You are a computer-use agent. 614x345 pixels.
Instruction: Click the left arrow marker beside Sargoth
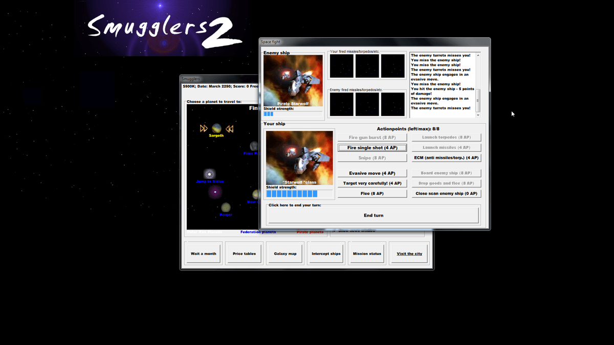(204, 128)
